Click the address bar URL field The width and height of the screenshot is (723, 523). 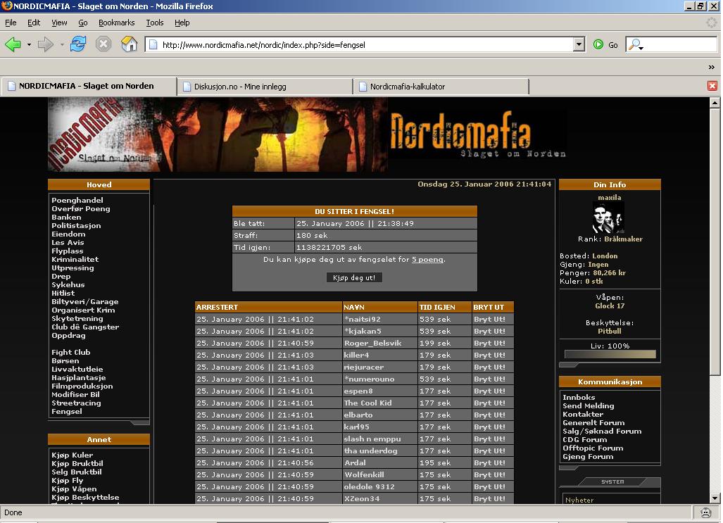click(x=367, y=45)
